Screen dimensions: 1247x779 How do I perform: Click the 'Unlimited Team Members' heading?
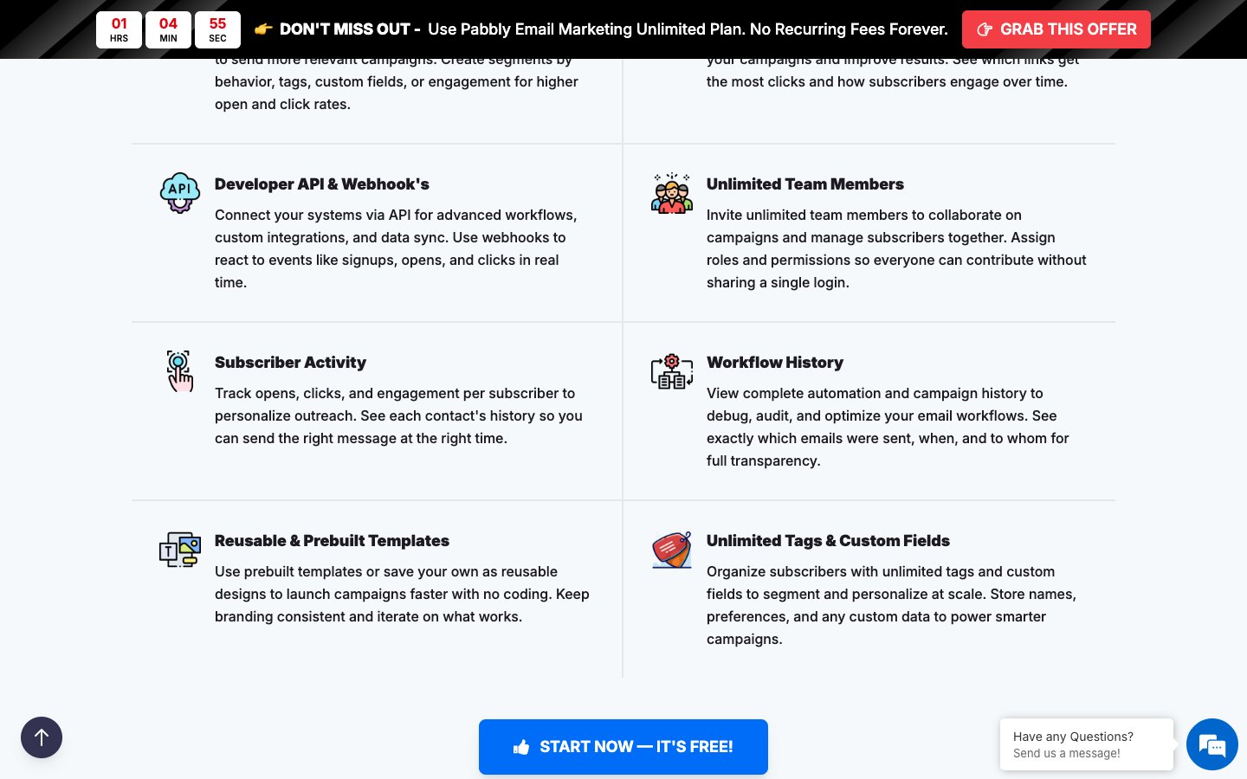pyautogui.click(x=805, y=184)
